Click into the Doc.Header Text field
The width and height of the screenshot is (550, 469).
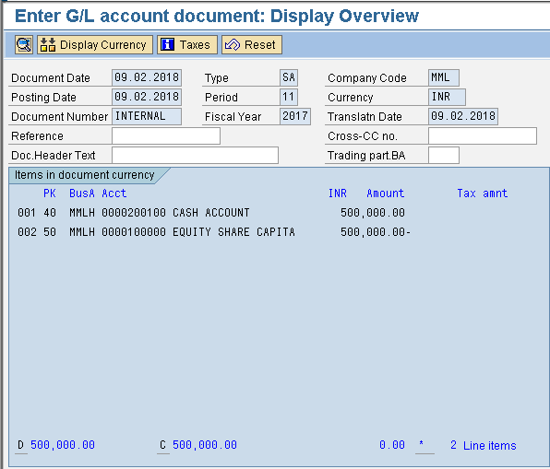pyautogui.click(x=195, y=155)
